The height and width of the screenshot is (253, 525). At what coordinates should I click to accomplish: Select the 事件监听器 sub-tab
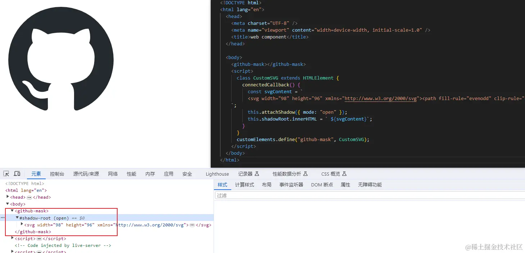(291, 185)
